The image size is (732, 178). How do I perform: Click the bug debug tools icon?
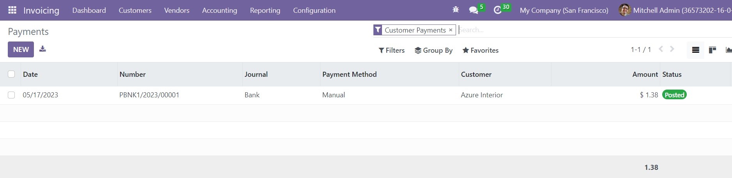[x=456, y=10]
